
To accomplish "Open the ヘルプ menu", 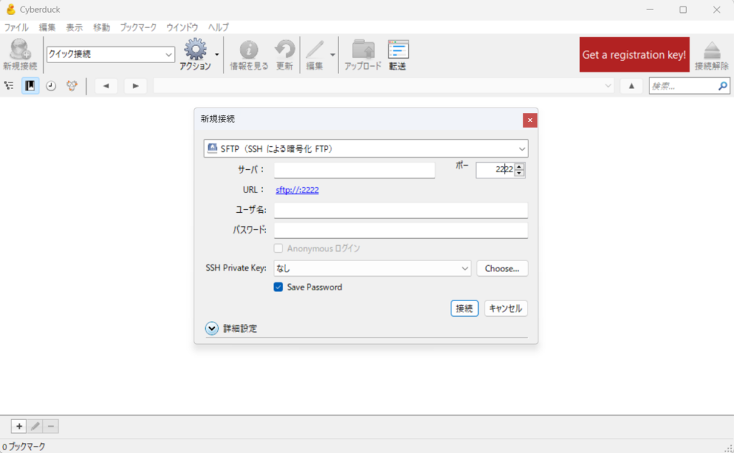I will 219,27.
